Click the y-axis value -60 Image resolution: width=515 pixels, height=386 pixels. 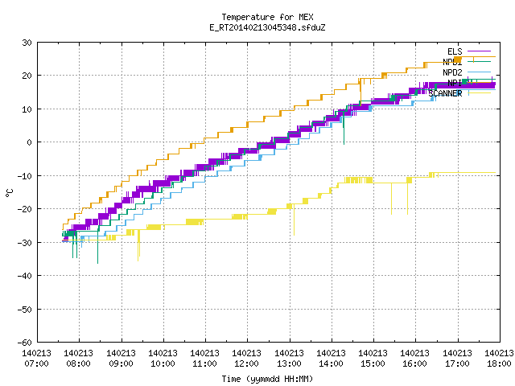point(25,343)
